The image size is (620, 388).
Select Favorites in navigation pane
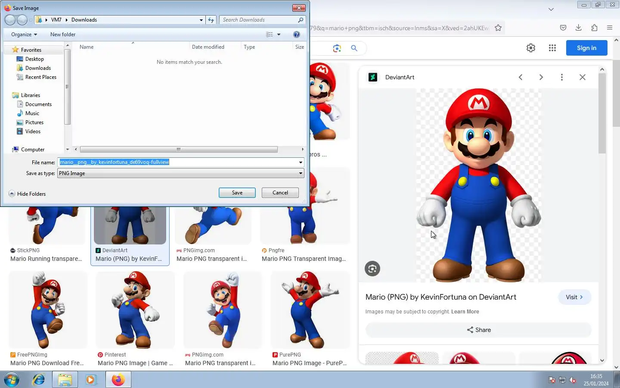tap(31, 50)
